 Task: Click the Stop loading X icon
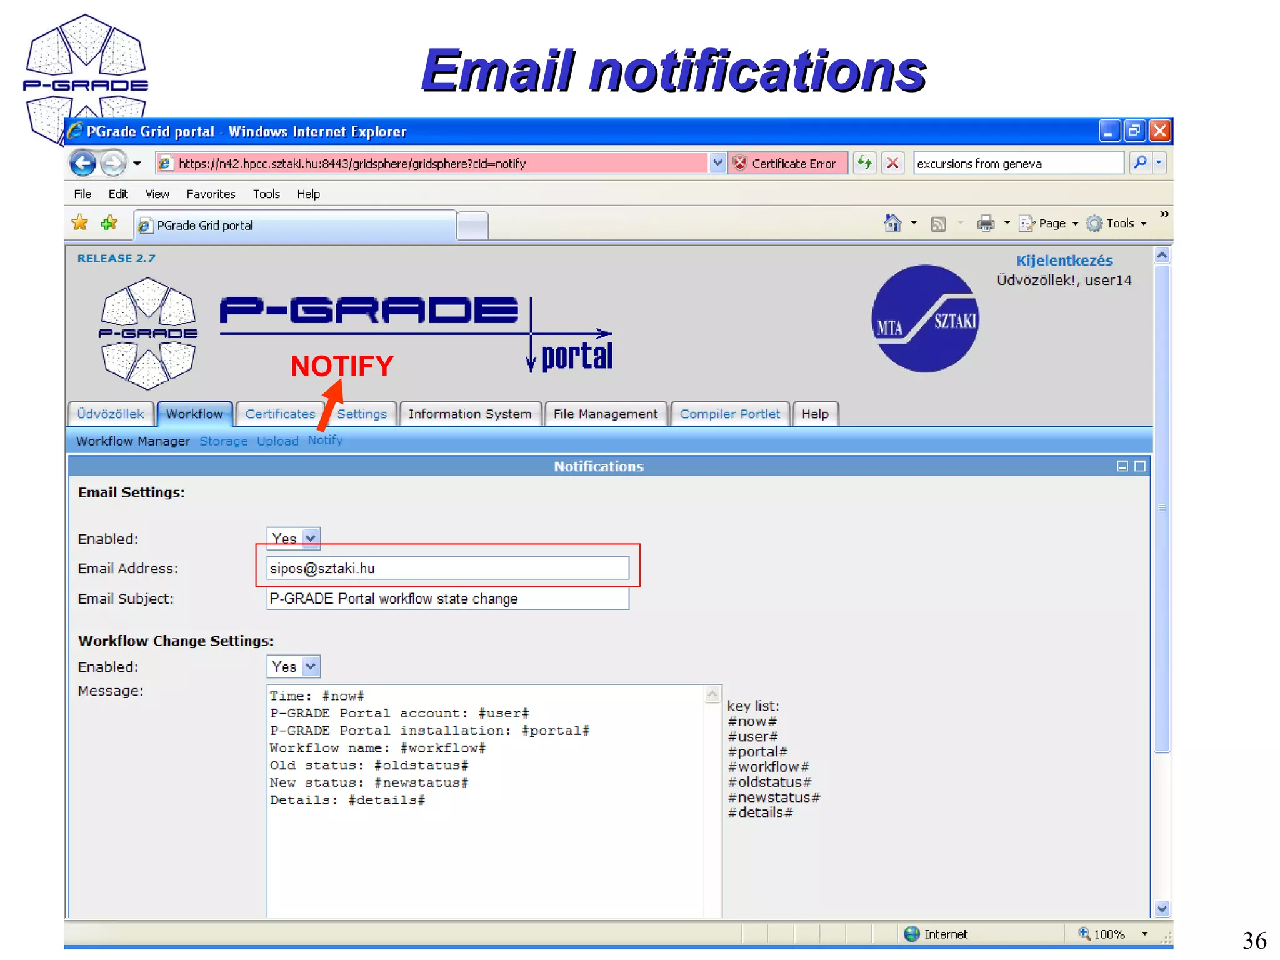(893, 163)
